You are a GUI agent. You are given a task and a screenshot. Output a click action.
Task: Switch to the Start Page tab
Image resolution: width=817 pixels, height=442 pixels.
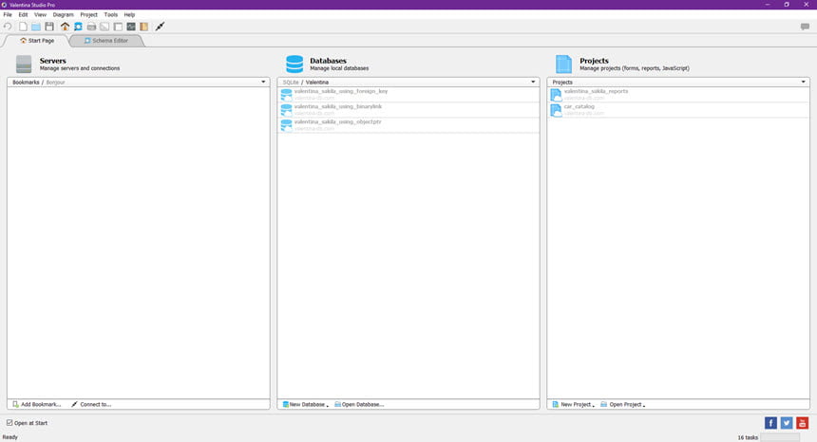click(x=36, y=41)
